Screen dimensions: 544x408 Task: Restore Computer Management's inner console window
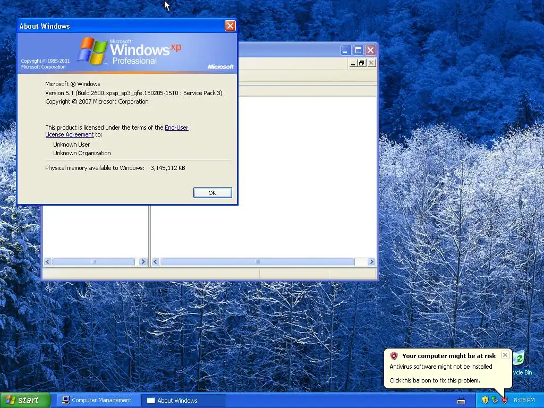tap(362, 63)
